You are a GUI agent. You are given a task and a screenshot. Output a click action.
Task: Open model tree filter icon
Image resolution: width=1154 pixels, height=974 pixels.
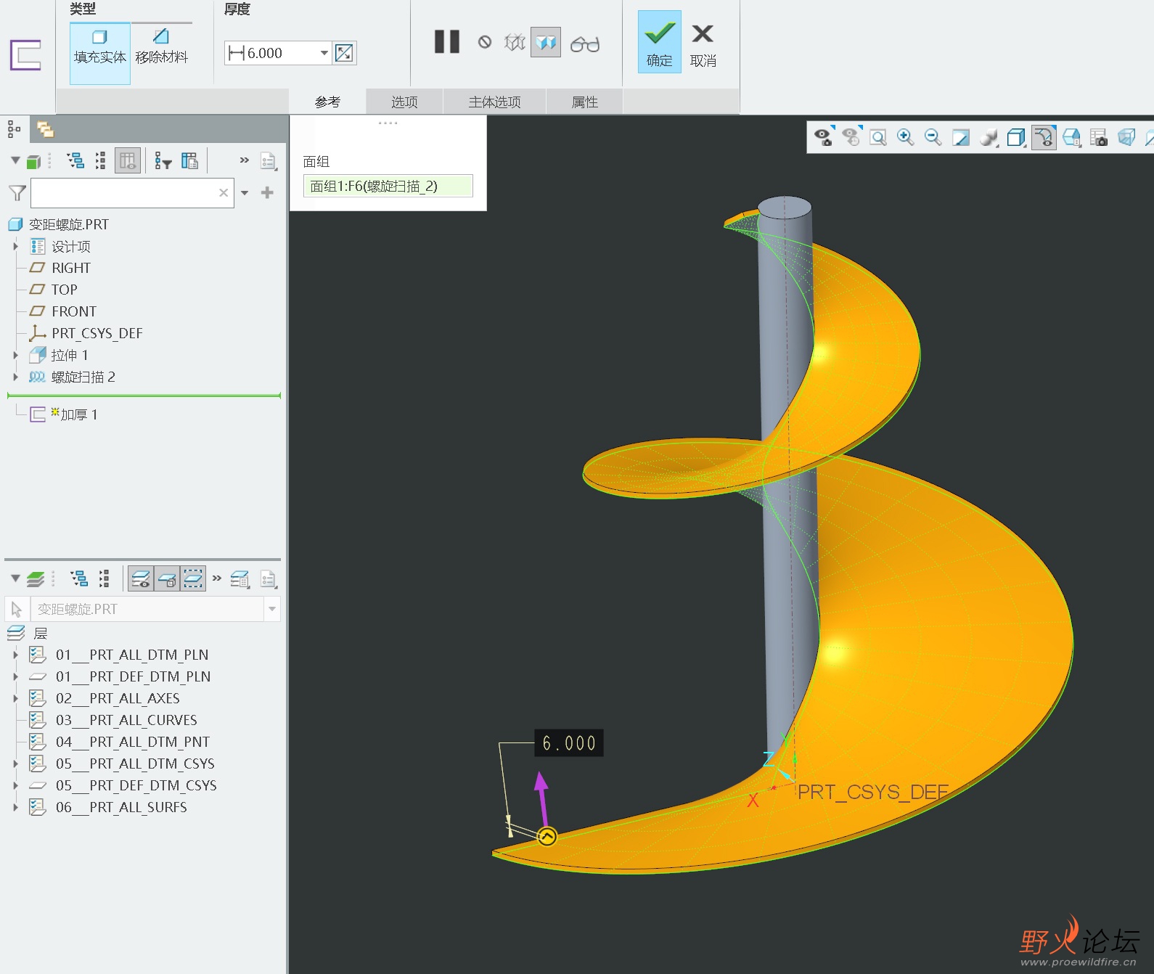[163, 160]
